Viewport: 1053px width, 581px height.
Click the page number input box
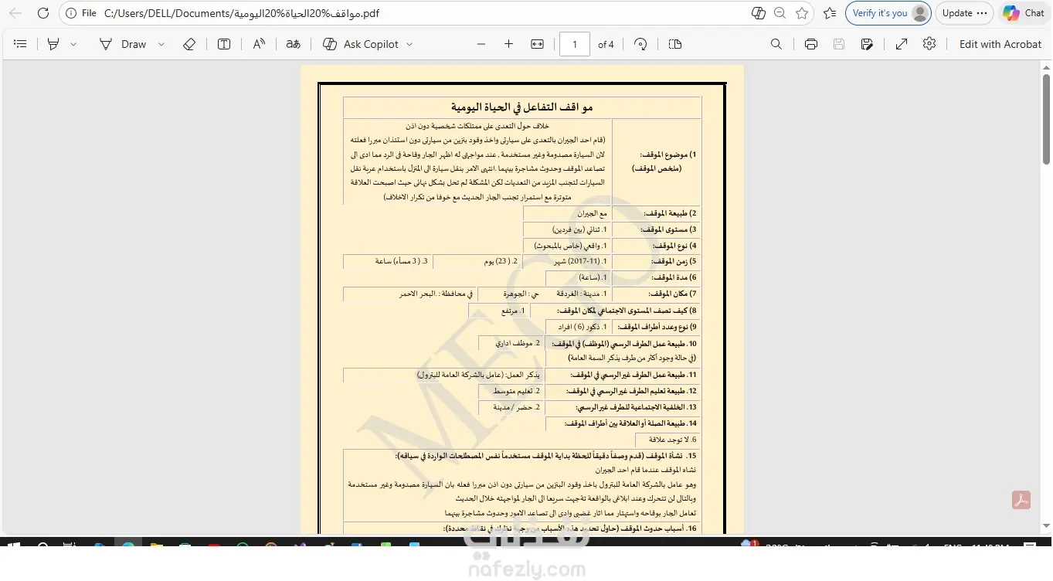tap(575, 44)
